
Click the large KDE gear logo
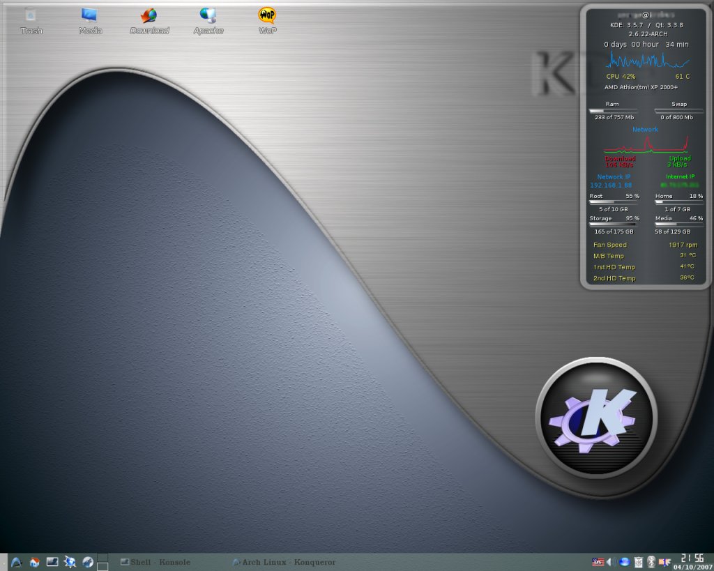pyautogui.click(x=597, y=418)
